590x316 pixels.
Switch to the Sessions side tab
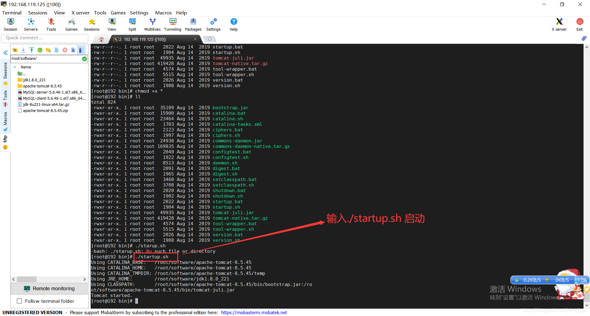click(5, 74)
